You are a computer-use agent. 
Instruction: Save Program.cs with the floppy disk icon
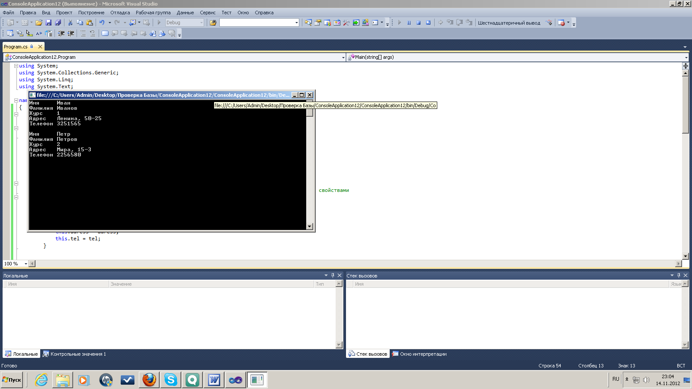coord(48,22)
